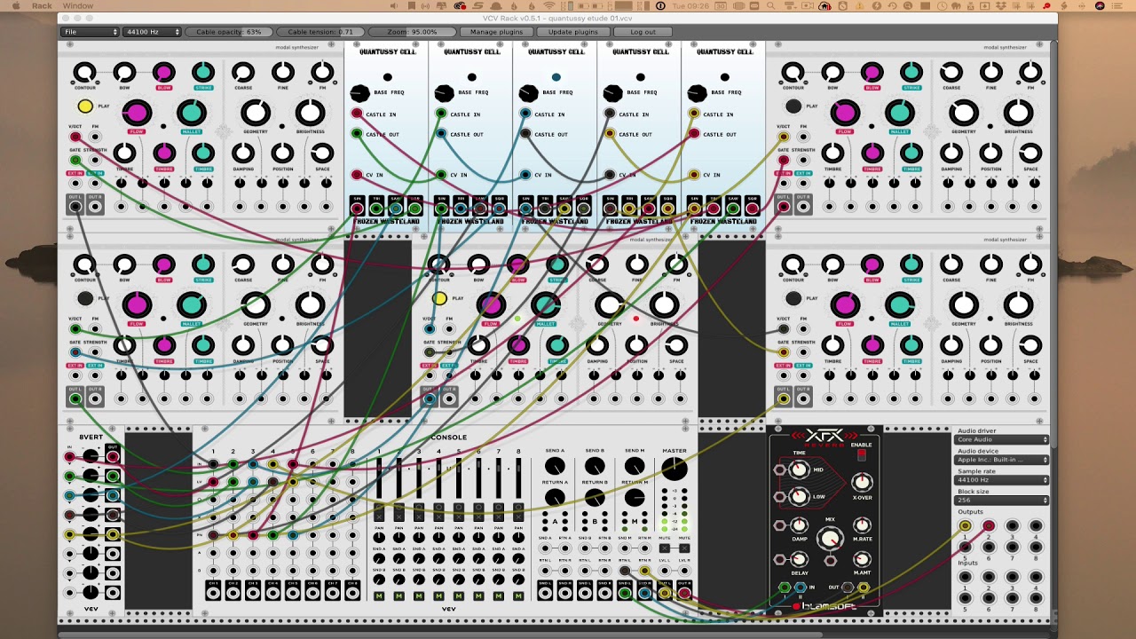The width and height of the screenshot is (1136, 639).
Task: Click the first Quantussy Cell BASE FREQ knob
Action: coord(359,93)
